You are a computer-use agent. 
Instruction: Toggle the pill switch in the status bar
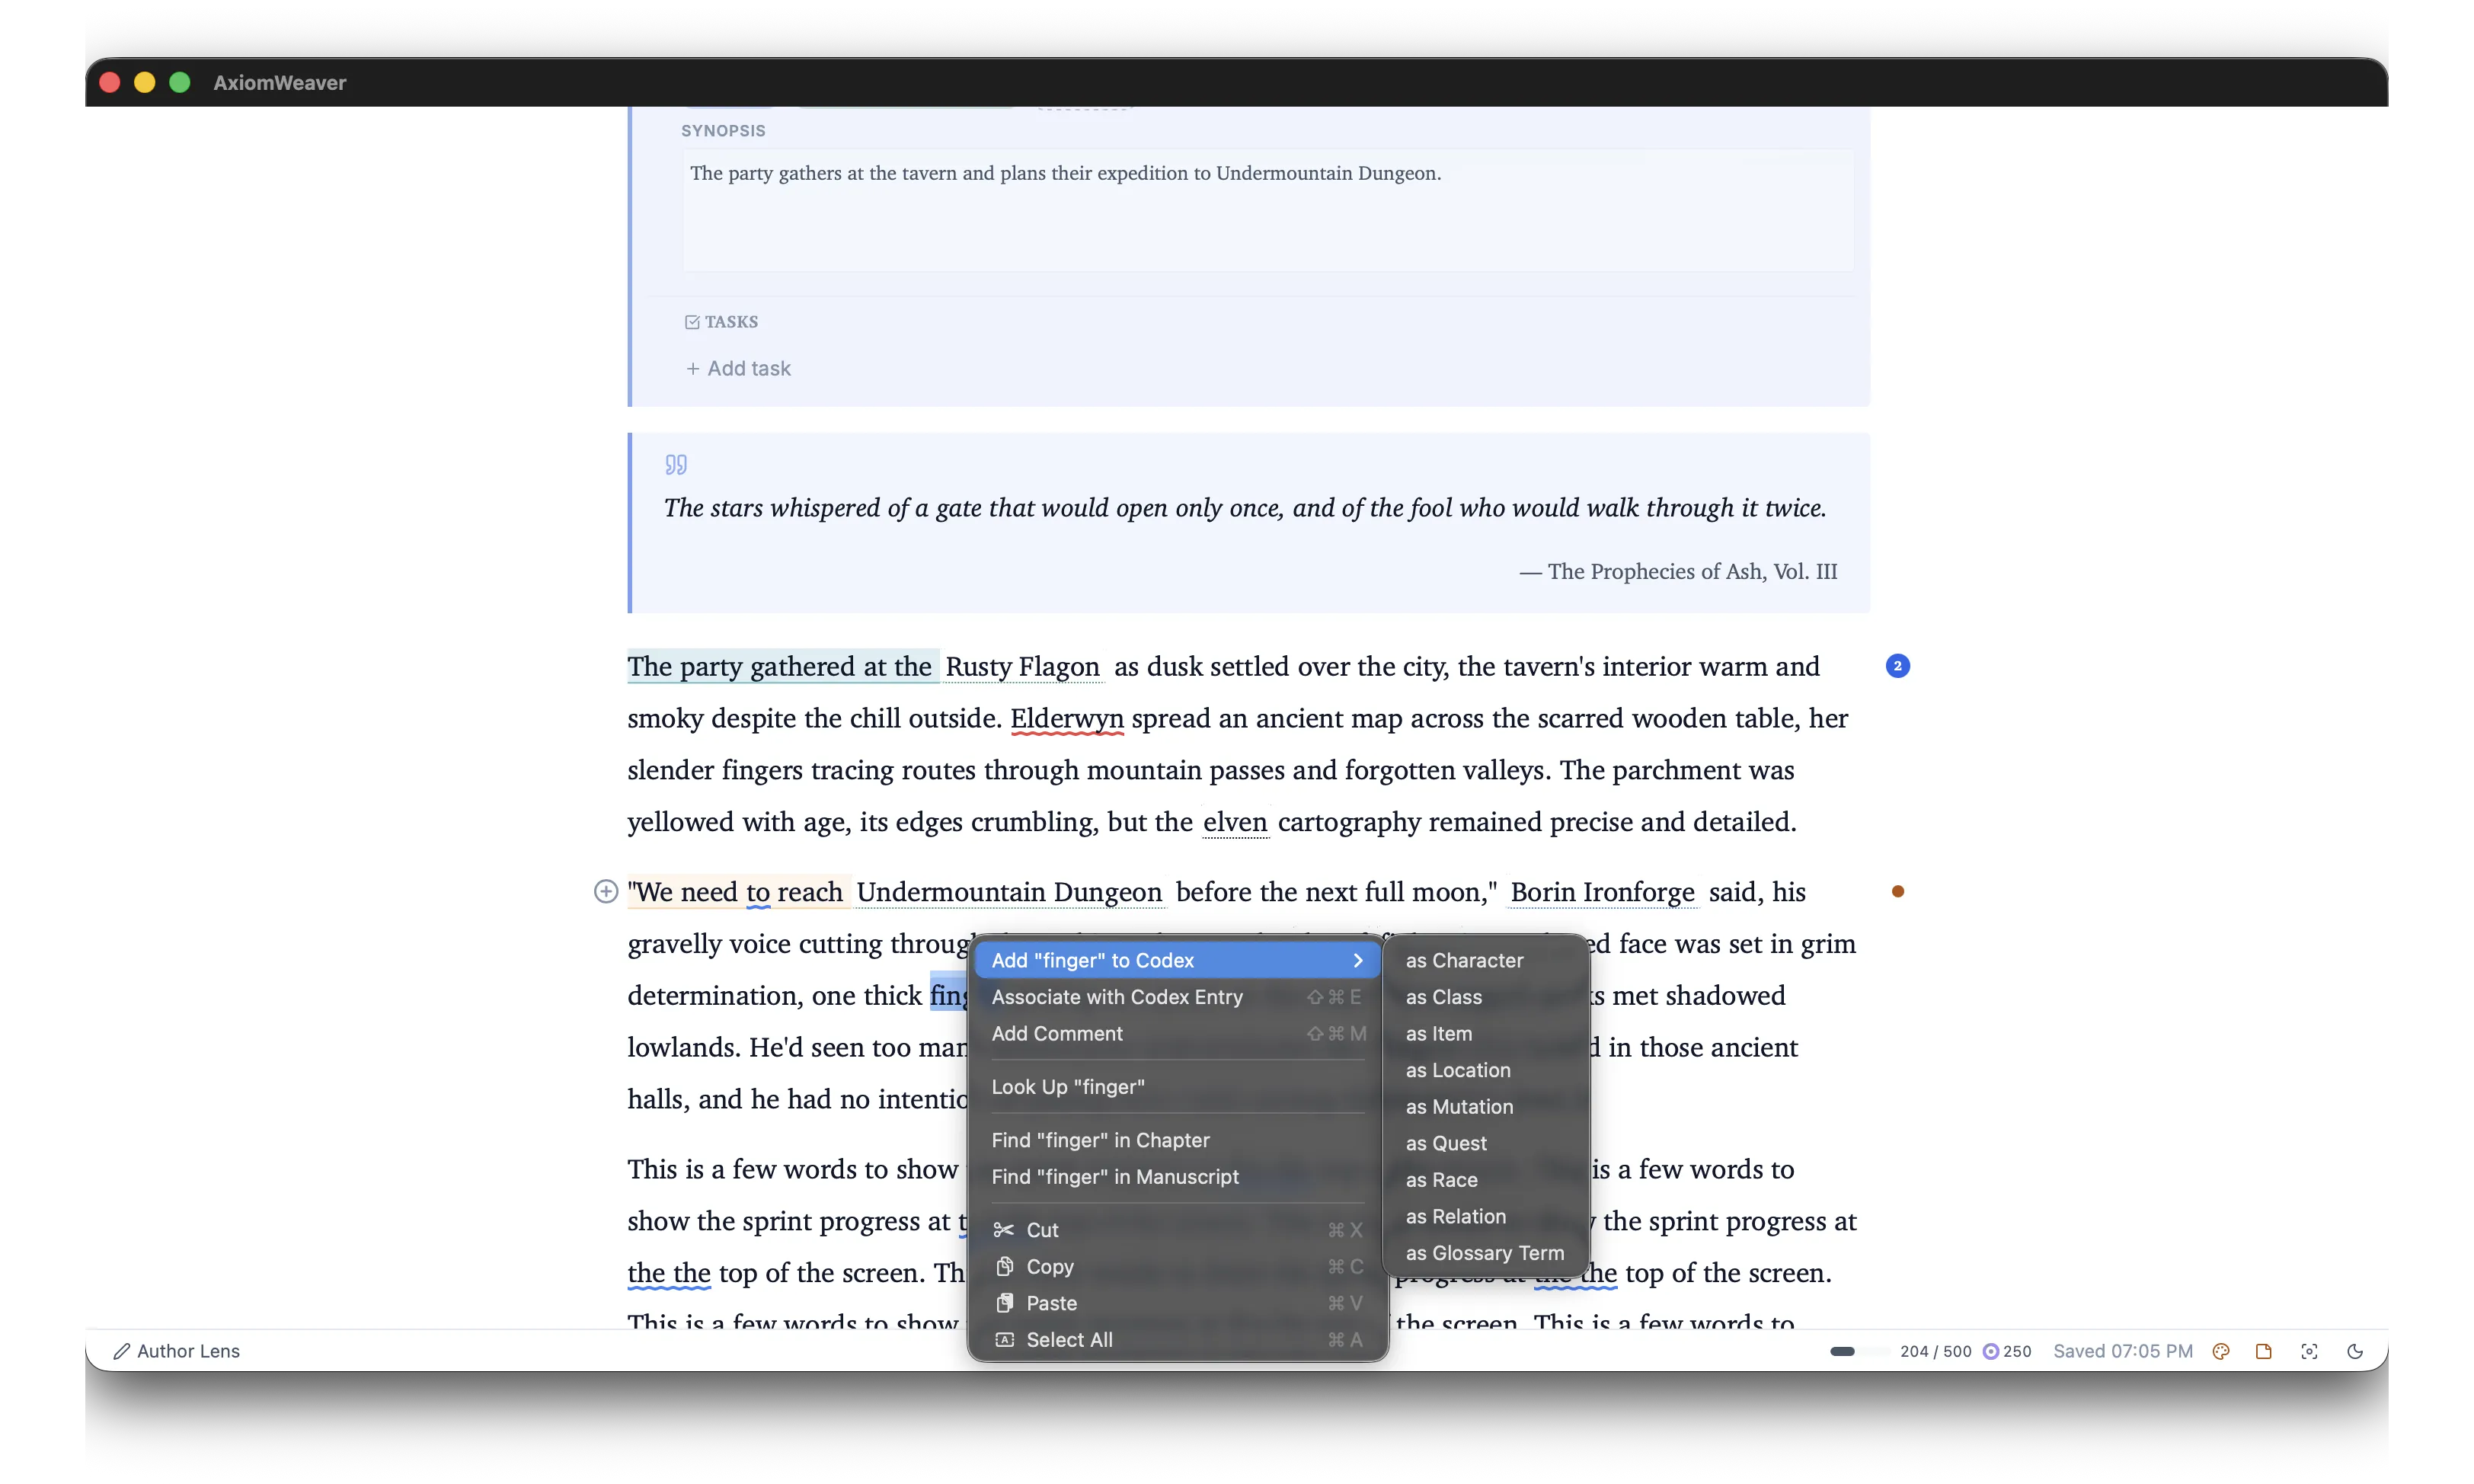1843,1350
